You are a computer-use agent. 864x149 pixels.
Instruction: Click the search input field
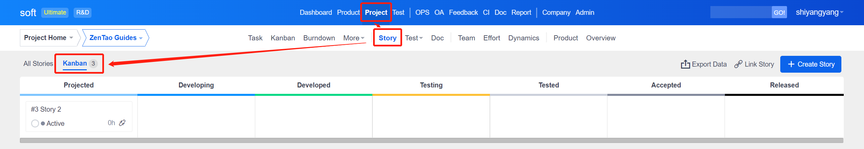click(x=740, y=12)
